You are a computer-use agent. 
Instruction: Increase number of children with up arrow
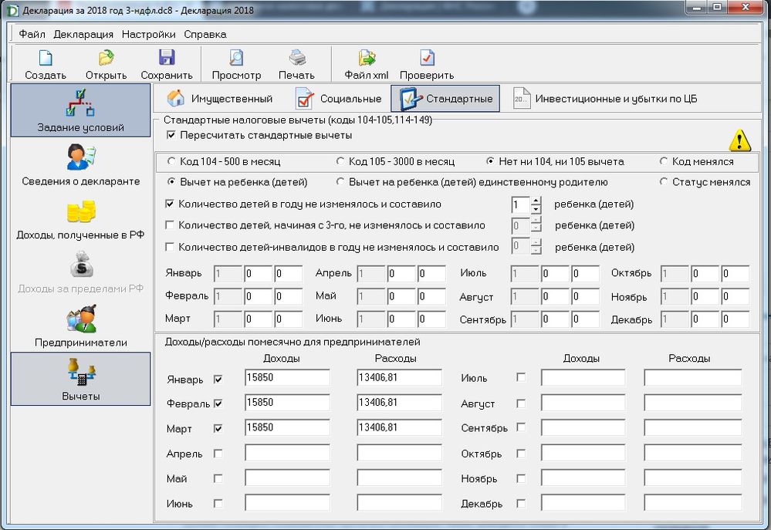point(536,201)
